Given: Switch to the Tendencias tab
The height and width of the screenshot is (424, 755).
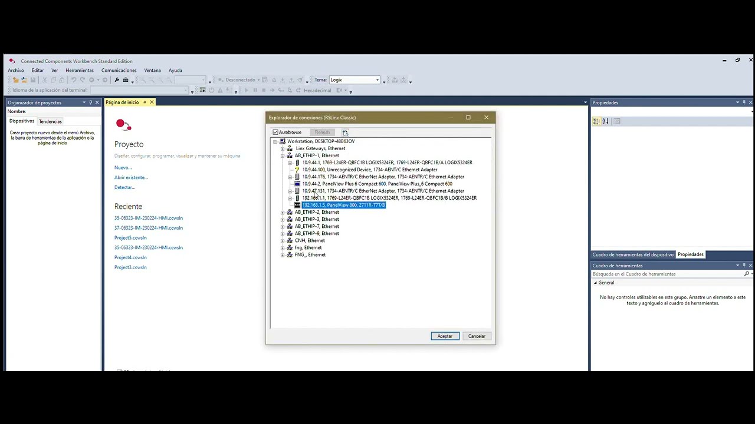Looking at the screenshot, I should [50, 121].
